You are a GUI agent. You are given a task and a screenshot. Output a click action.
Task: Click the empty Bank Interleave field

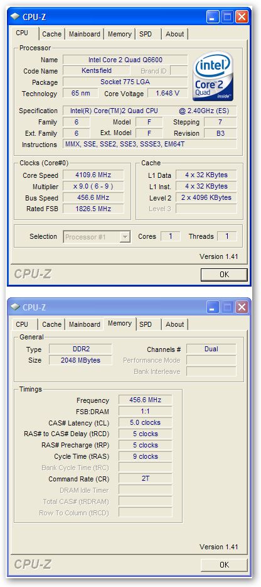[x=211, y=371]
